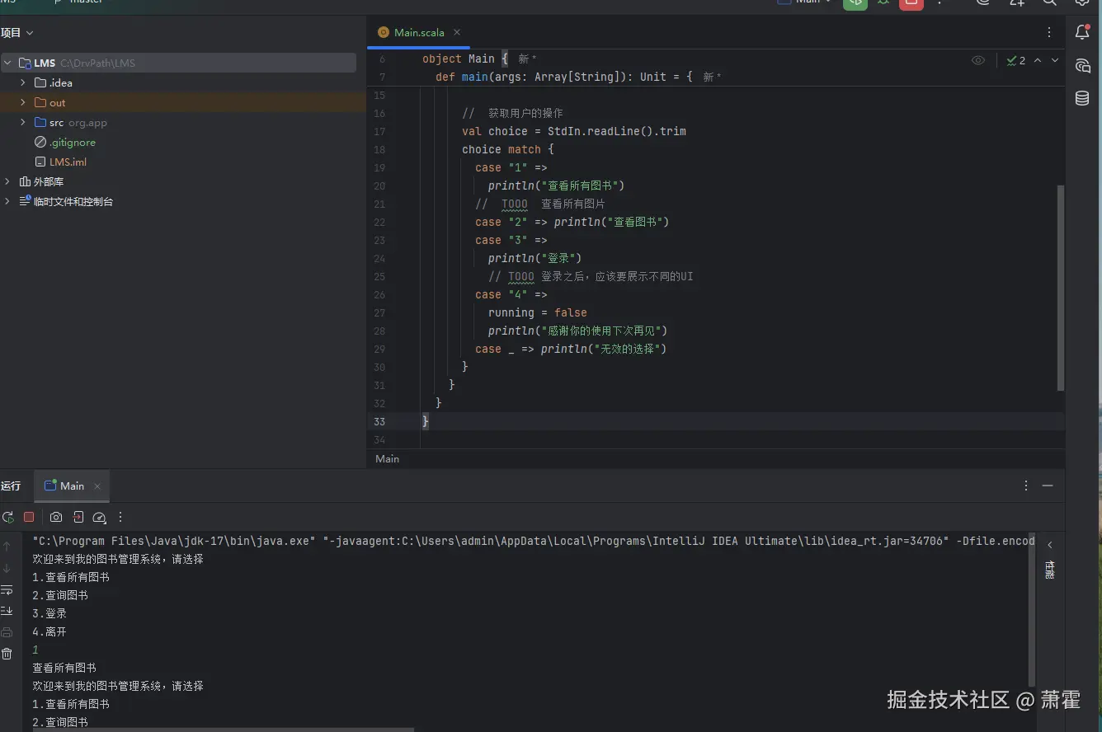Click console line '3.登录'
The height and width of the screenshot is (732, 1102).
click(49, 613)
